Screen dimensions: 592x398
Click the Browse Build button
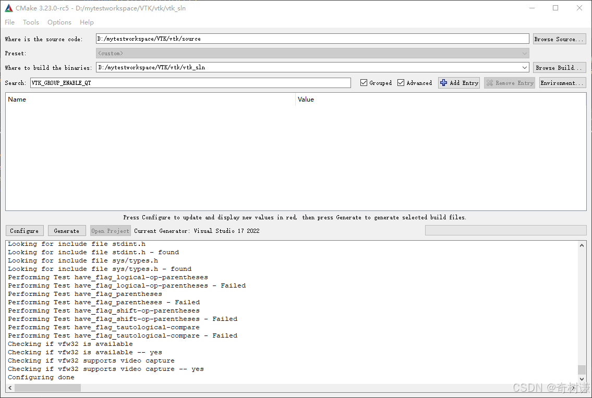pyautogui.click(x=560, y=68)
